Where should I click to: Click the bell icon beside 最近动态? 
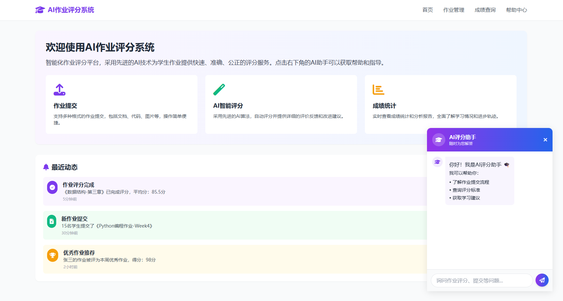pyautogui.click(x=46, y=167)
